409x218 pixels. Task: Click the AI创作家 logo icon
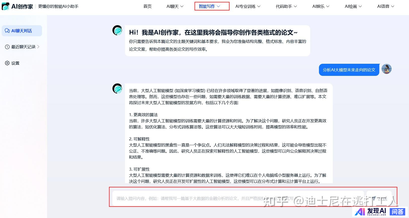click(x=6, y=6)
